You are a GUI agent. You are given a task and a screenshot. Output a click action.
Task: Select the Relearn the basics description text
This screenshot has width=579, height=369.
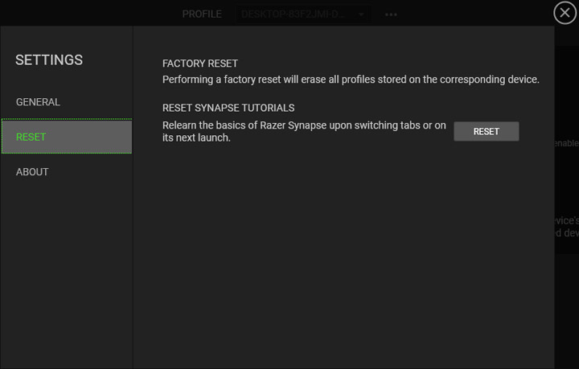(304, 131)
